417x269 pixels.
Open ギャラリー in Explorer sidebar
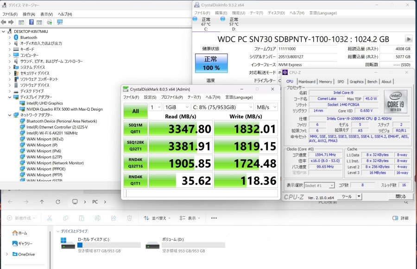tap(22, 244)
